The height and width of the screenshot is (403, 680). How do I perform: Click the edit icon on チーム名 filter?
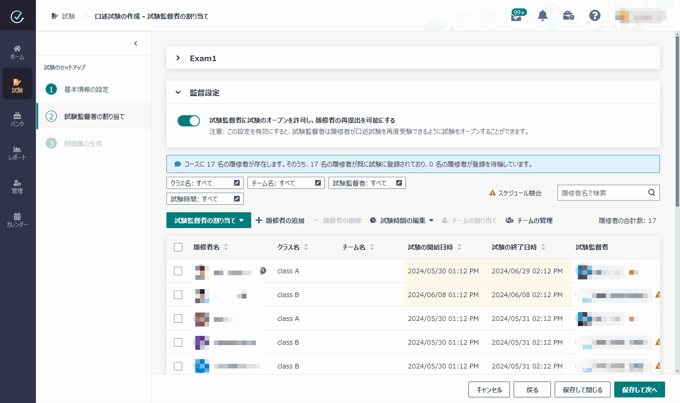tap(318, 183)
